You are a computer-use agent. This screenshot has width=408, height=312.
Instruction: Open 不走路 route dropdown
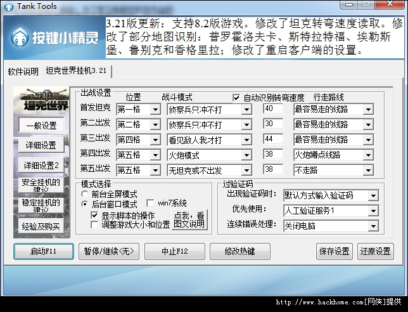(x=334, y=171)
